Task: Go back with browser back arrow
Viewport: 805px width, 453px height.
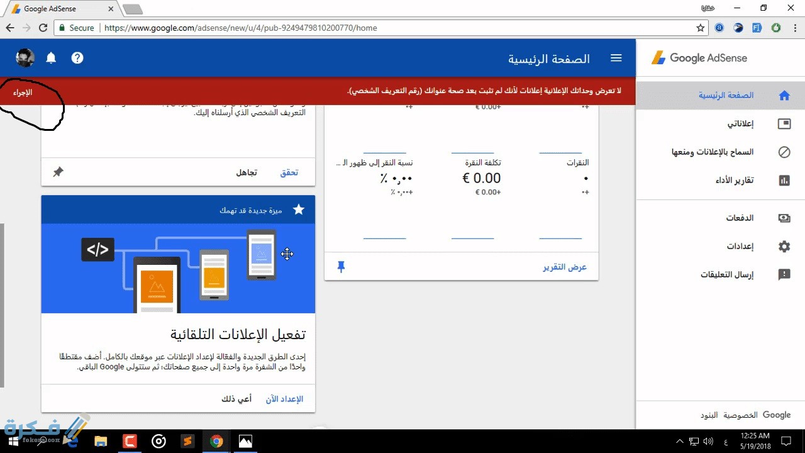Action: point(10,28)
